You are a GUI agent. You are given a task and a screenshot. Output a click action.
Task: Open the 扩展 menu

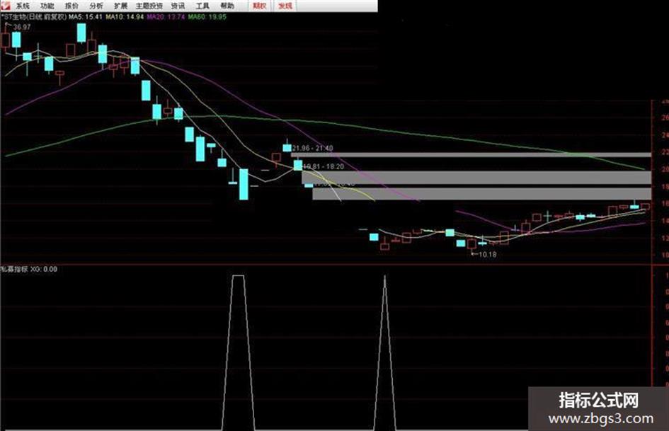[x=121, y=6]
